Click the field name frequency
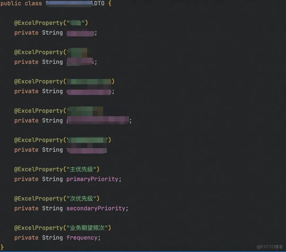This screenshot has height=252, width=286. (82, 238)
